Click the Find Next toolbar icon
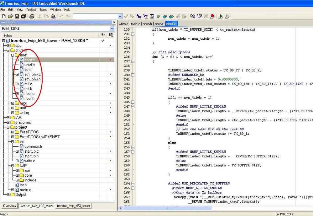The height and width of the screenshot is (216, 313). point(132,16)
